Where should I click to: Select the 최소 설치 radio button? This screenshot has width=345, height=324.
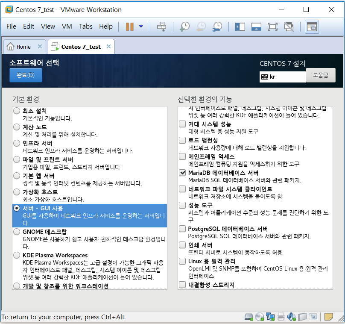coord(17,111)
